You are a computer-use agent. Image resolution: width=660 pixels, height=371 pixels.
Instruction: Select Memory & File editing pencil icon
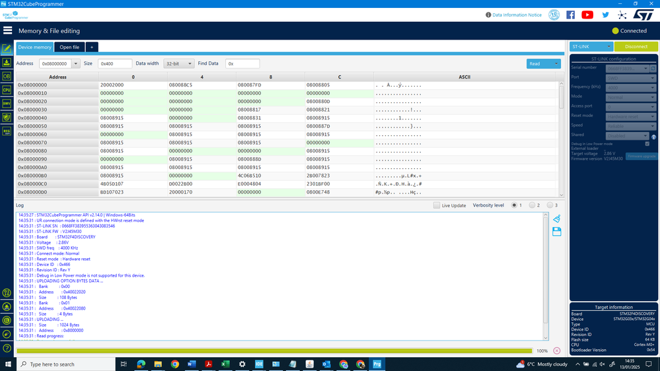7,49
